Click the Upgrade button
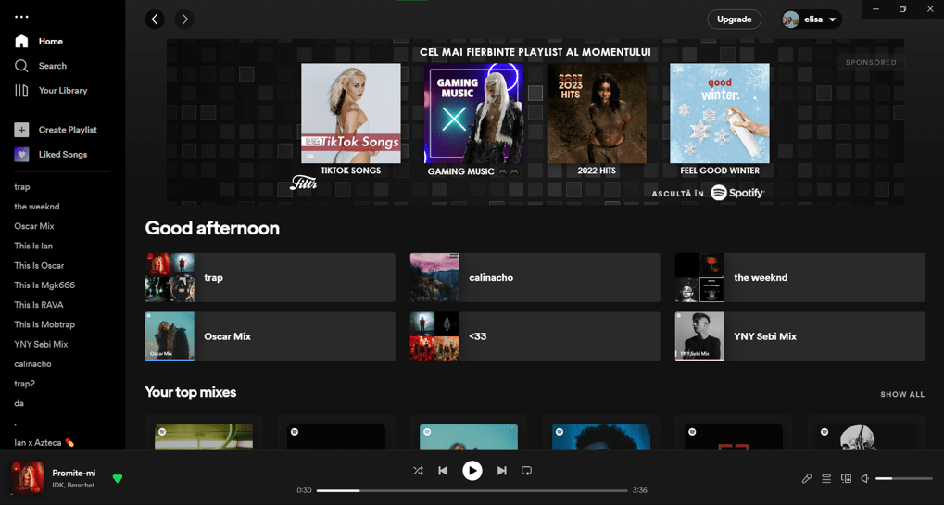The height and width of the screenshot is (506, 944). [734, 19]
